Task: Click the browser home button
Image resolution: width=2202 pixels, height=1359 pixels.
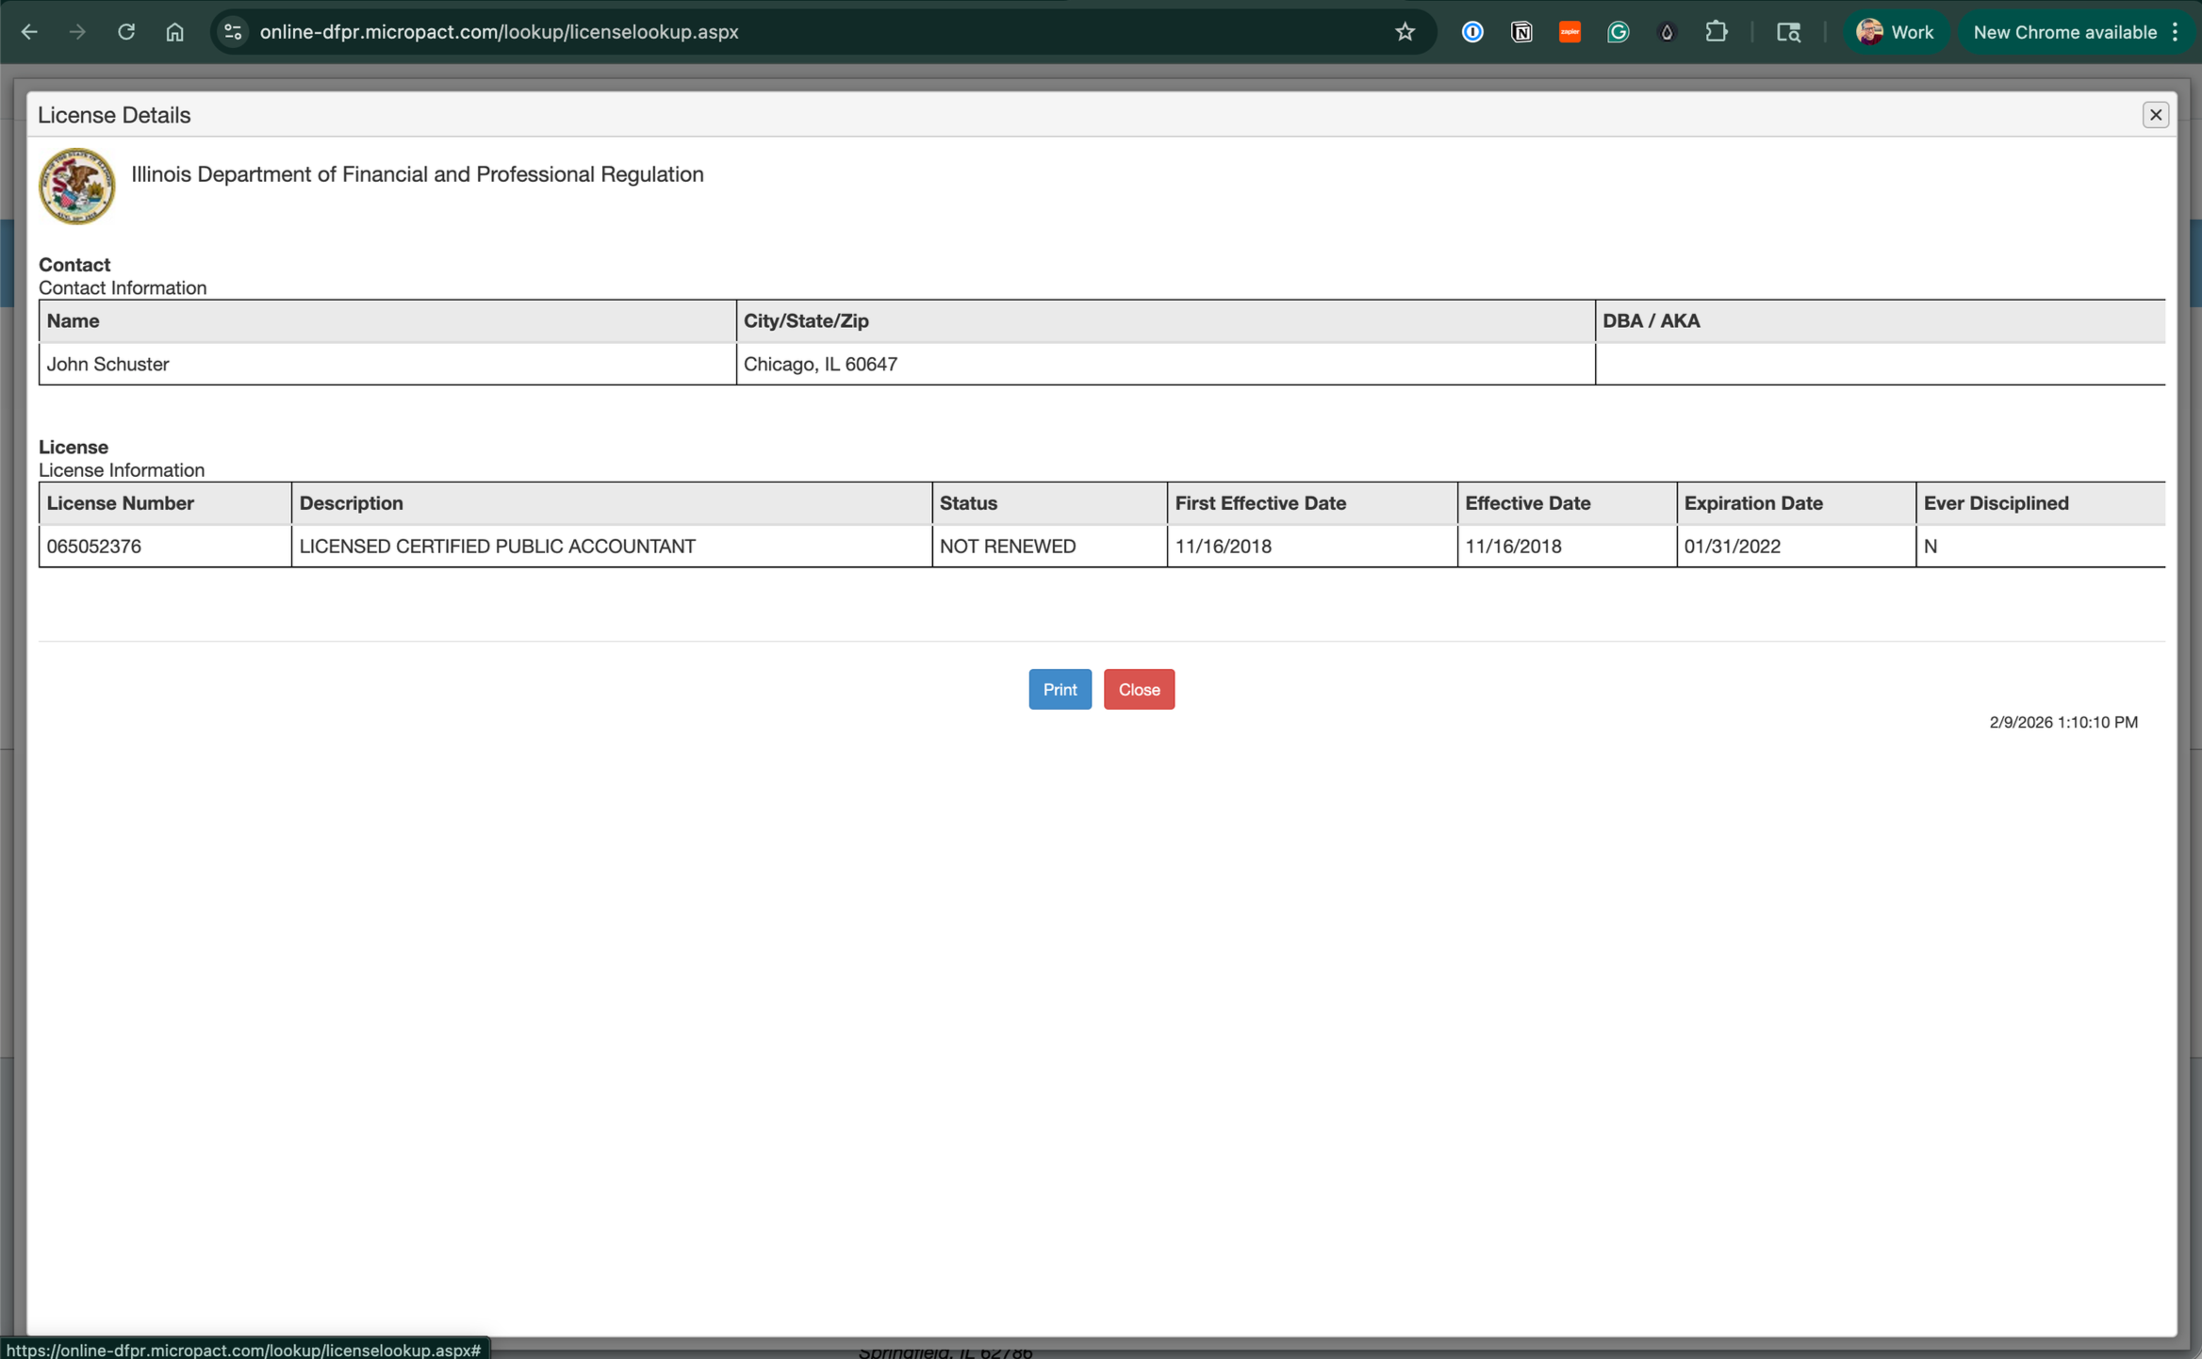Action: (174, 32)
